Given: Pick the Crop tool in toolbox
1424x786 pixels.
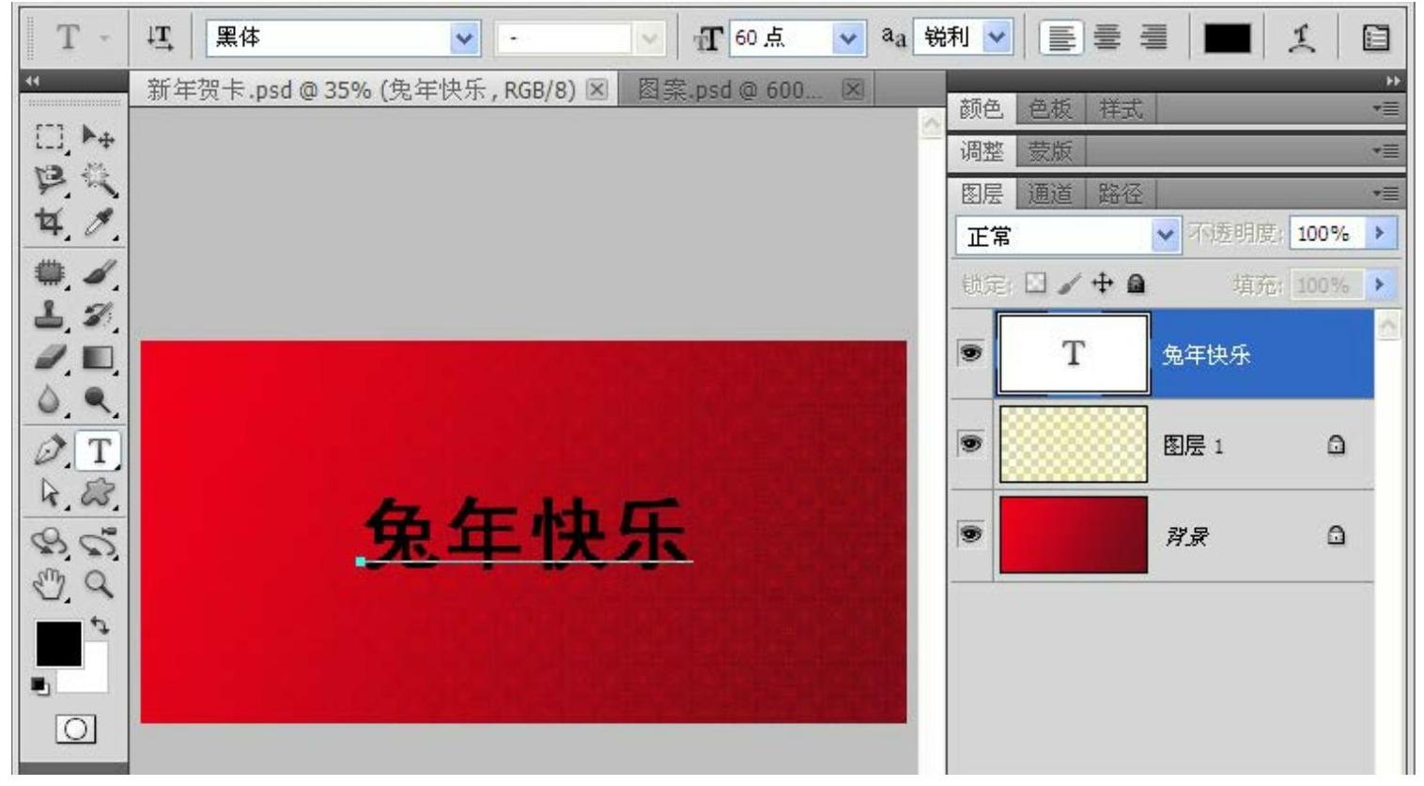Looking at the screenshot, I should tap(49, 223).
